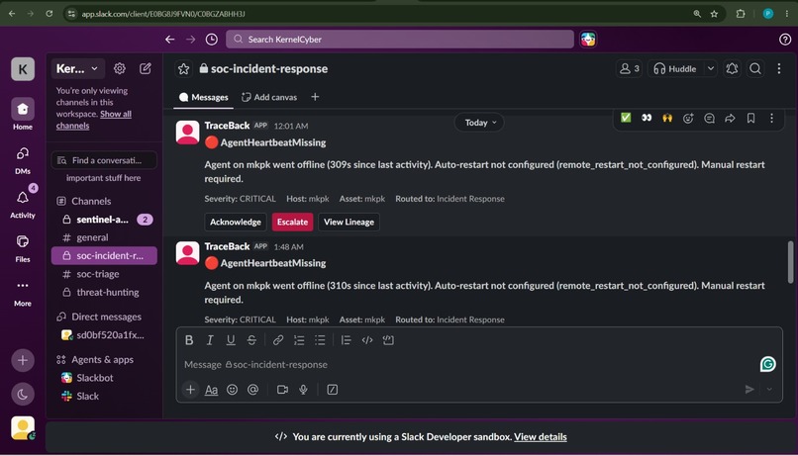Image resolution: width=798 pixels, height=456 pixels.
Task: Search within the channel
Action: tap(755, 68)
